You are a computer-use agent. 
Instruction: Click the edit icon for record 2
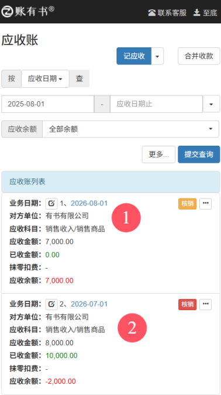(x=51, y=304)
